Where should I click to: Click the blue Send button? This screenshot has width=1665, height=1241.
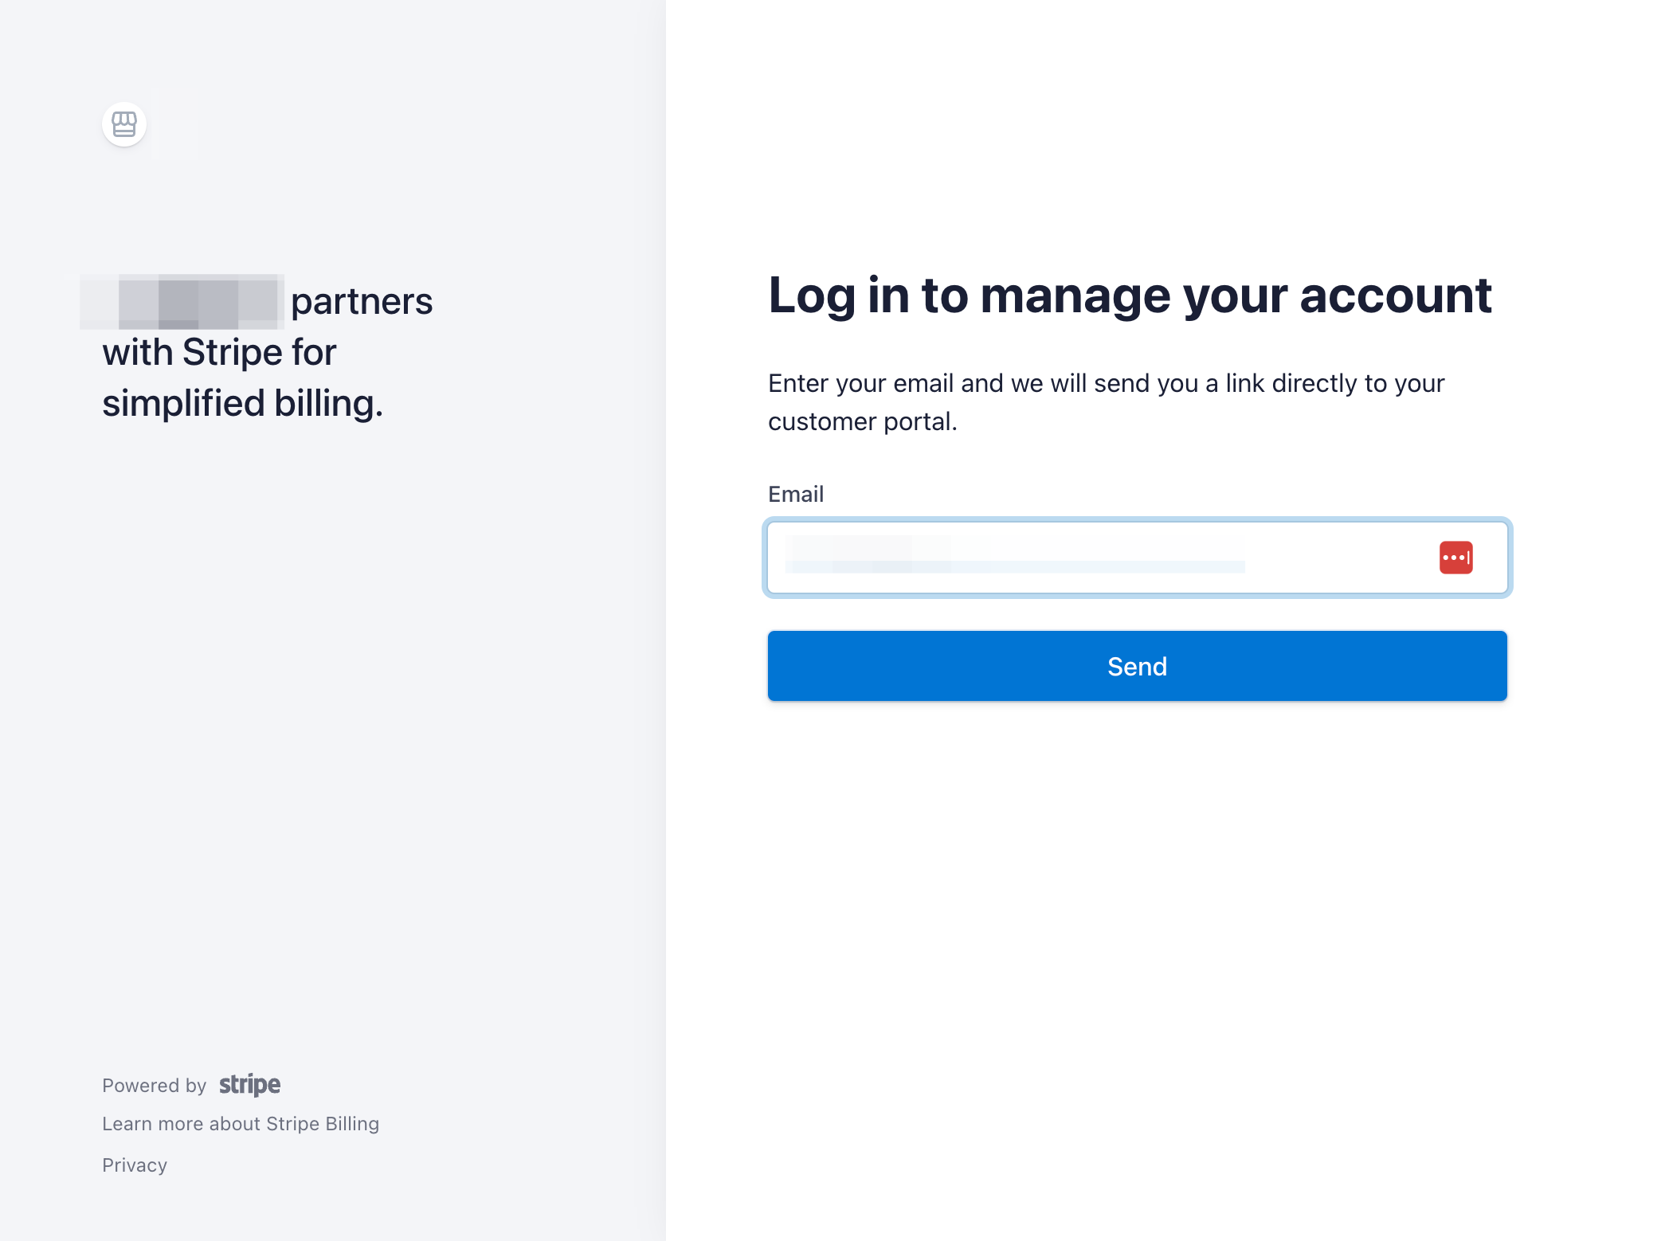tap(1137, 666)
